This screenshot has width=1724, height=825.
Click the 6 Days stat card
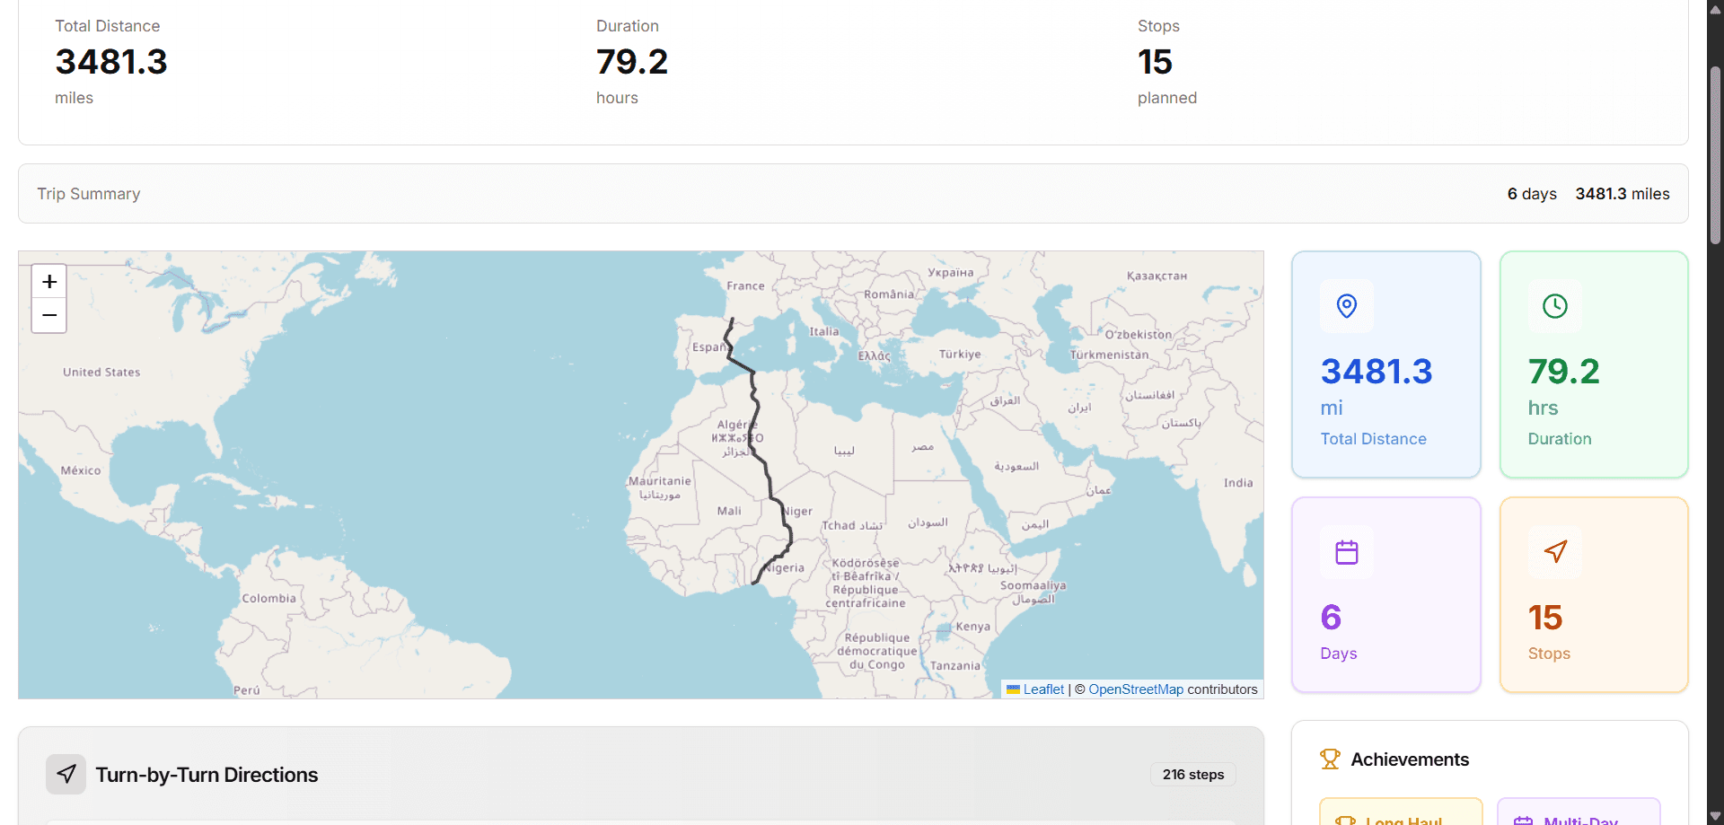(x=1386, y=595)
